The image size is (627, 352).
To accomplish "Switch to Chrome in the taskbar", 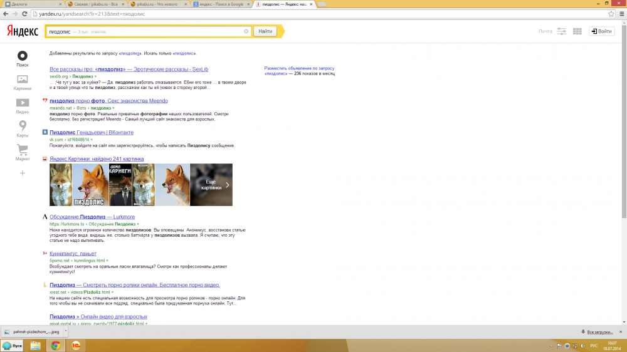I will pyautogui.click(x=56, y=346).
